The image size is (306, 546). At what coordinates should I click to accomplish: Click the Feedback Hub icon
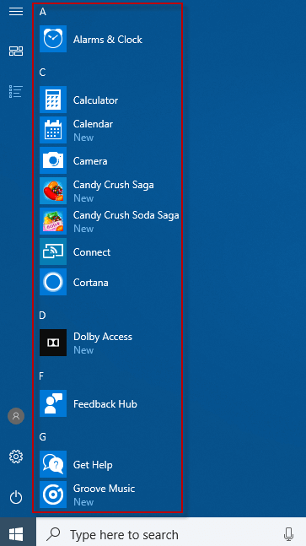click(x=53, y=403)
